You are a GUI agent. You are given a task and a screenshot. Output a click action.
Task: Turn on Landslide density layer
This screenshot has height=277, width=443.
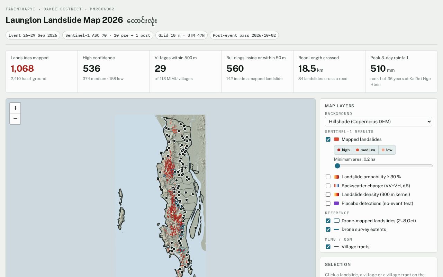pyautogui.click(x=328, y=195)
